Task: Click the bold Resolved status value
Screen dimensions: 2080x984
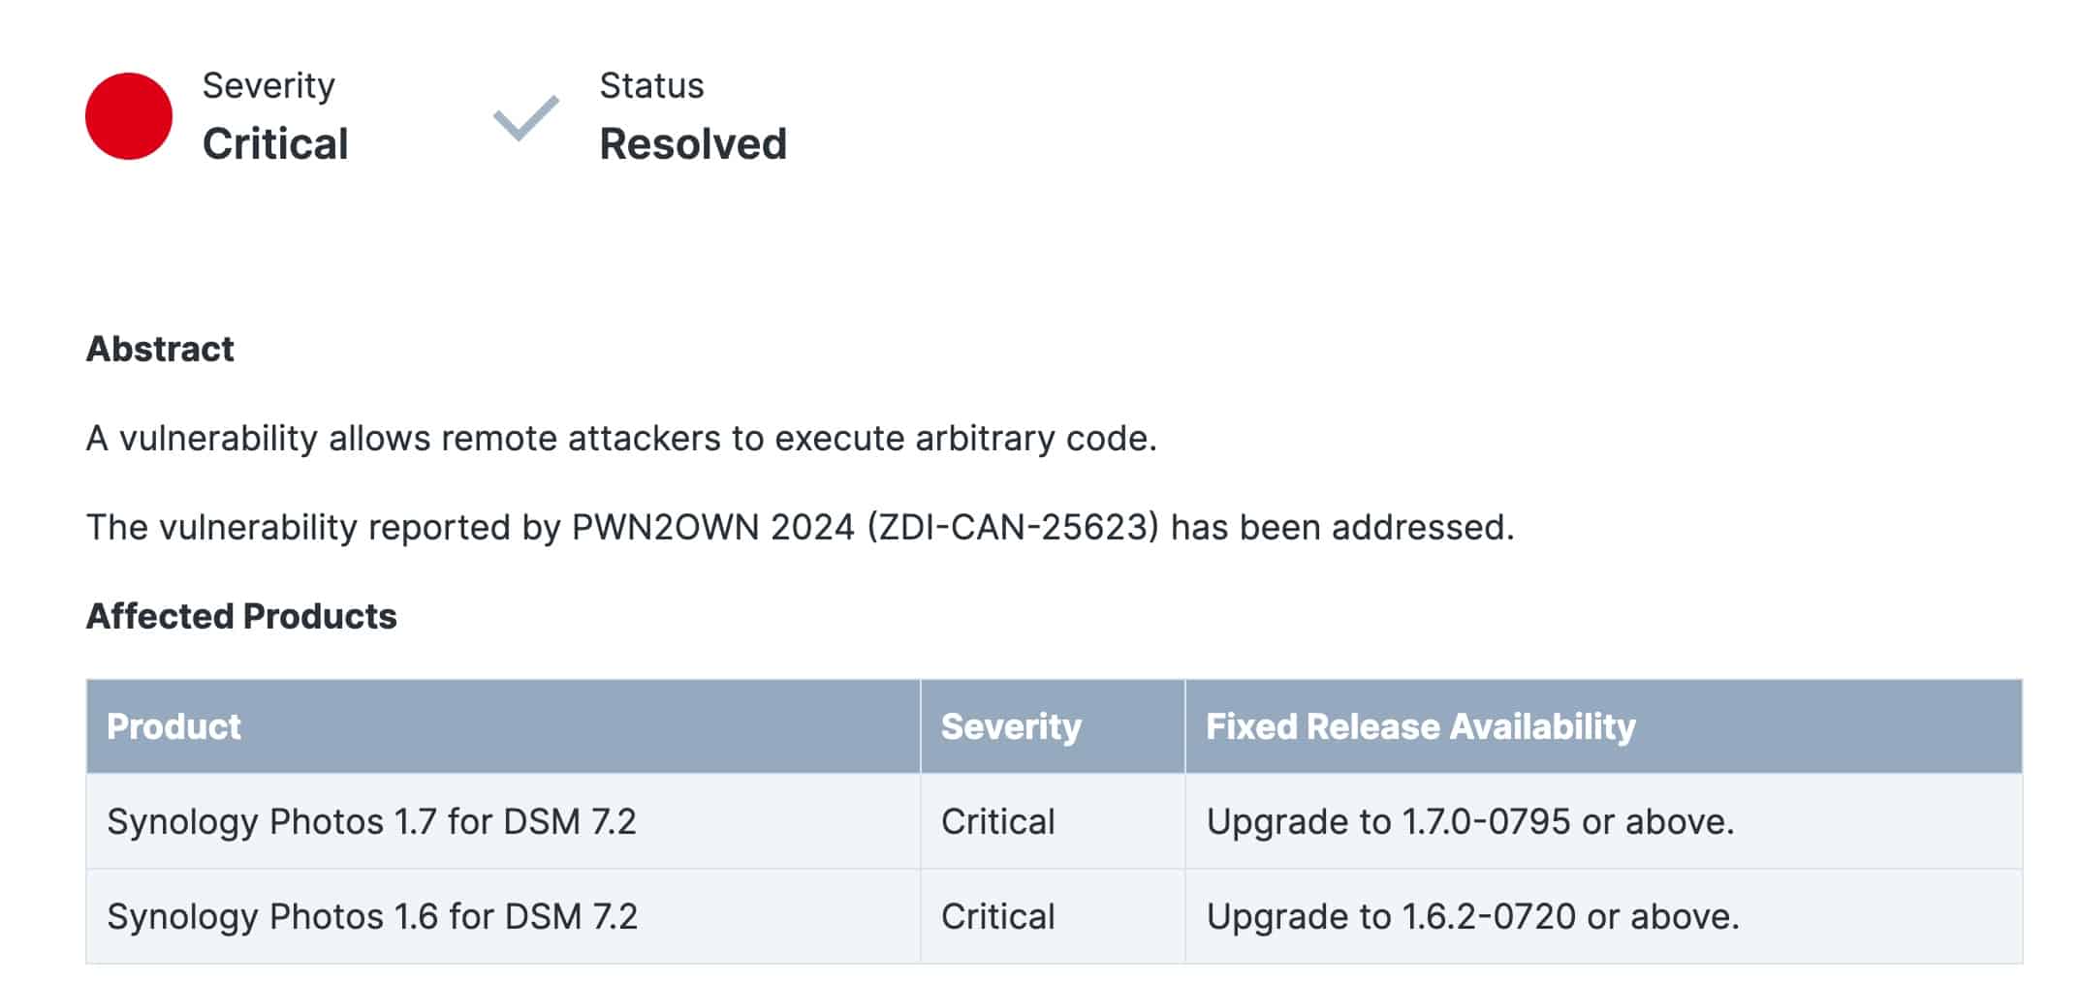Action: pos(693,144)
